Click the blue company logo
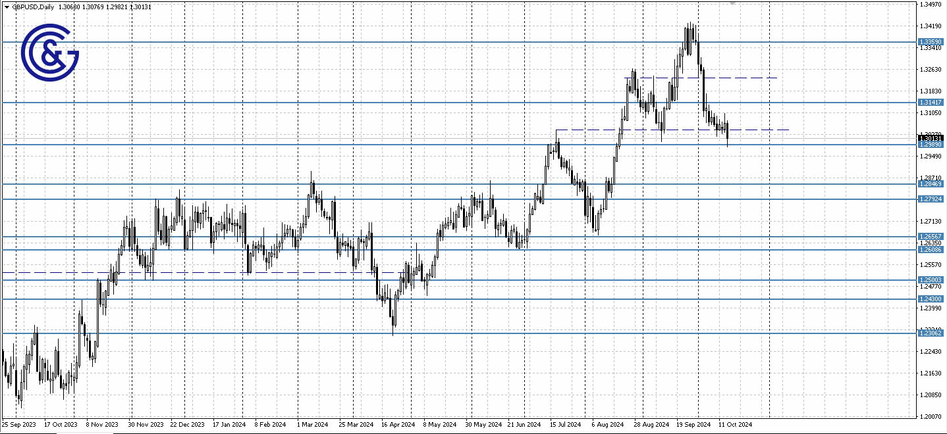The height and width of the screenshot is (434, 947). 49,49
